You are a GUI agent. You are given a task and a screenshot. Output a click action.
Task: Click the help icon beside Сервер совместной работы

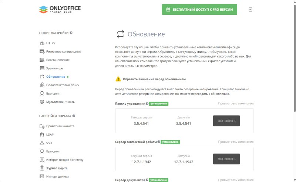[159, 142]
